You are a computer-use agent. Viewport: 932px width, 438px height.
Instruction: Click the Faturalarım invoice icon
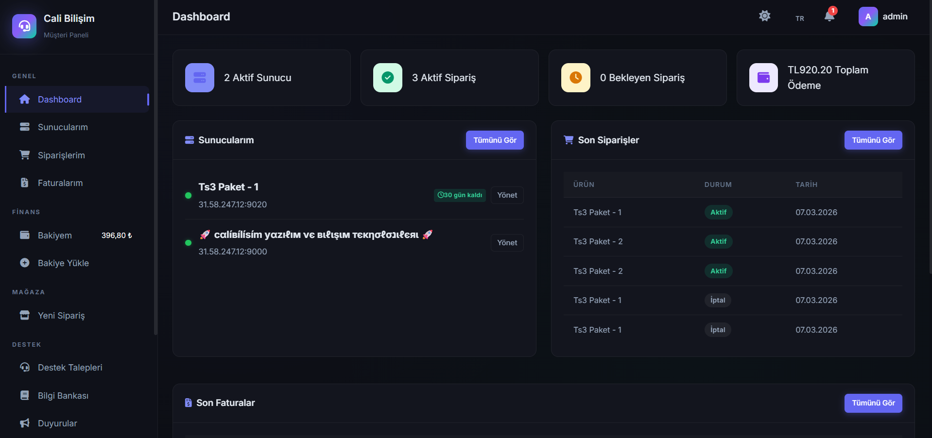click(25, 183)
